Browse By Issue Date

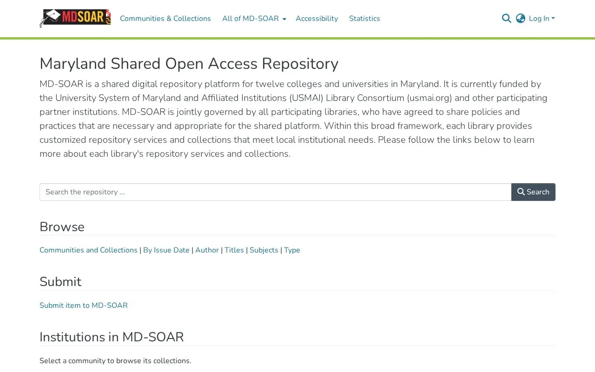click(166, 250)
